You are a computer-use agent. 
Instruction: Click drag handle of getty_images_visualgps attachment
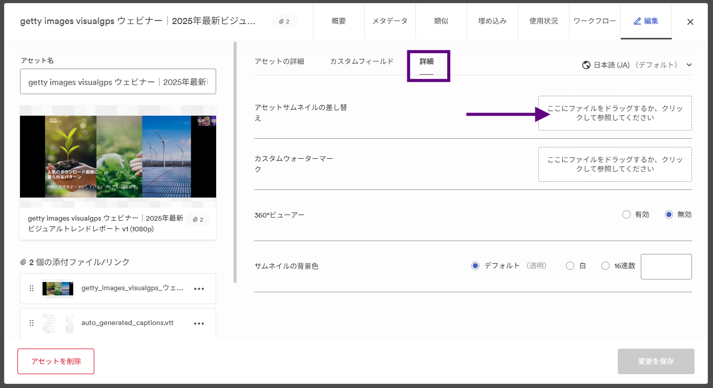(x=32, y=289)
